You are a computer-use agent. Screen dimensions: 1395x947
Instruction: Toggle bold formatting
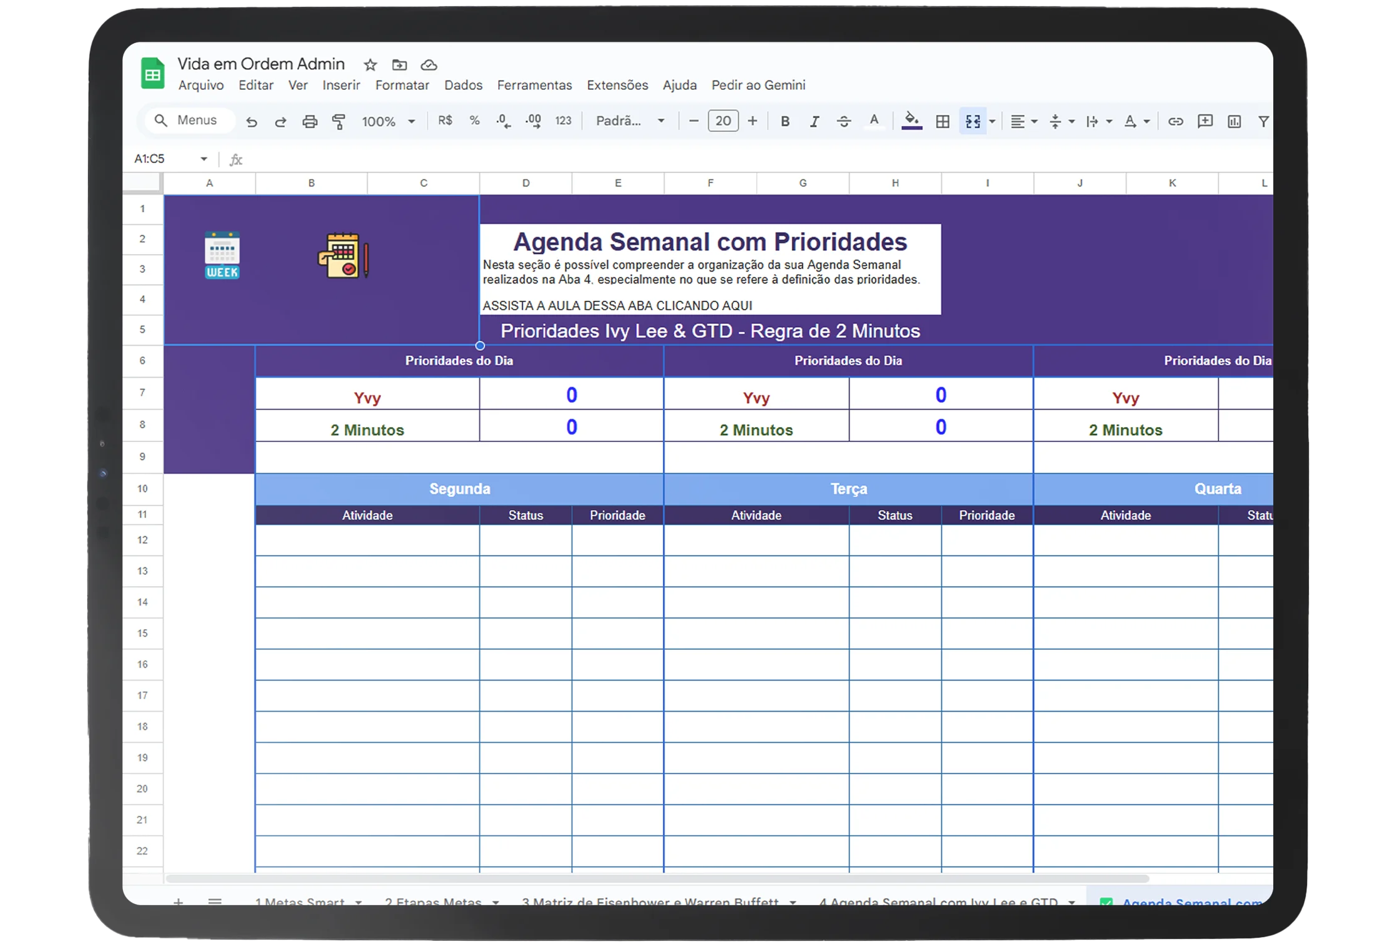click(x=785, y=122)
